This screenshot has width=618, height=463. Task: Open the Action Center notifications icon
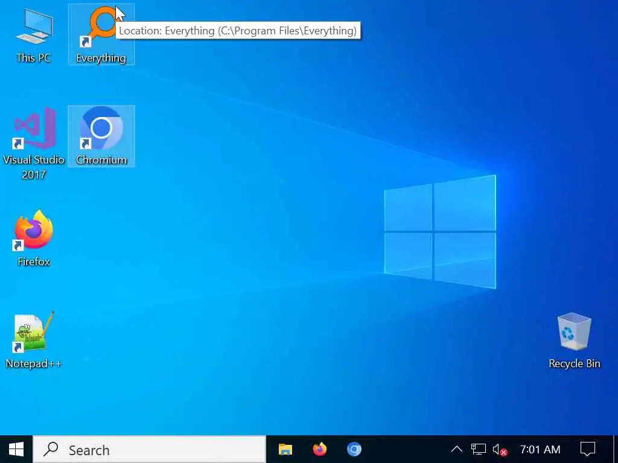tap(588, 449)
